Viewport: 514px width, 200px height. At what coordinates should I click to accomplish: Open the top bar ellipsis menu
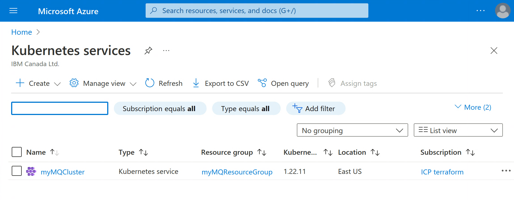tap(480, 11)
